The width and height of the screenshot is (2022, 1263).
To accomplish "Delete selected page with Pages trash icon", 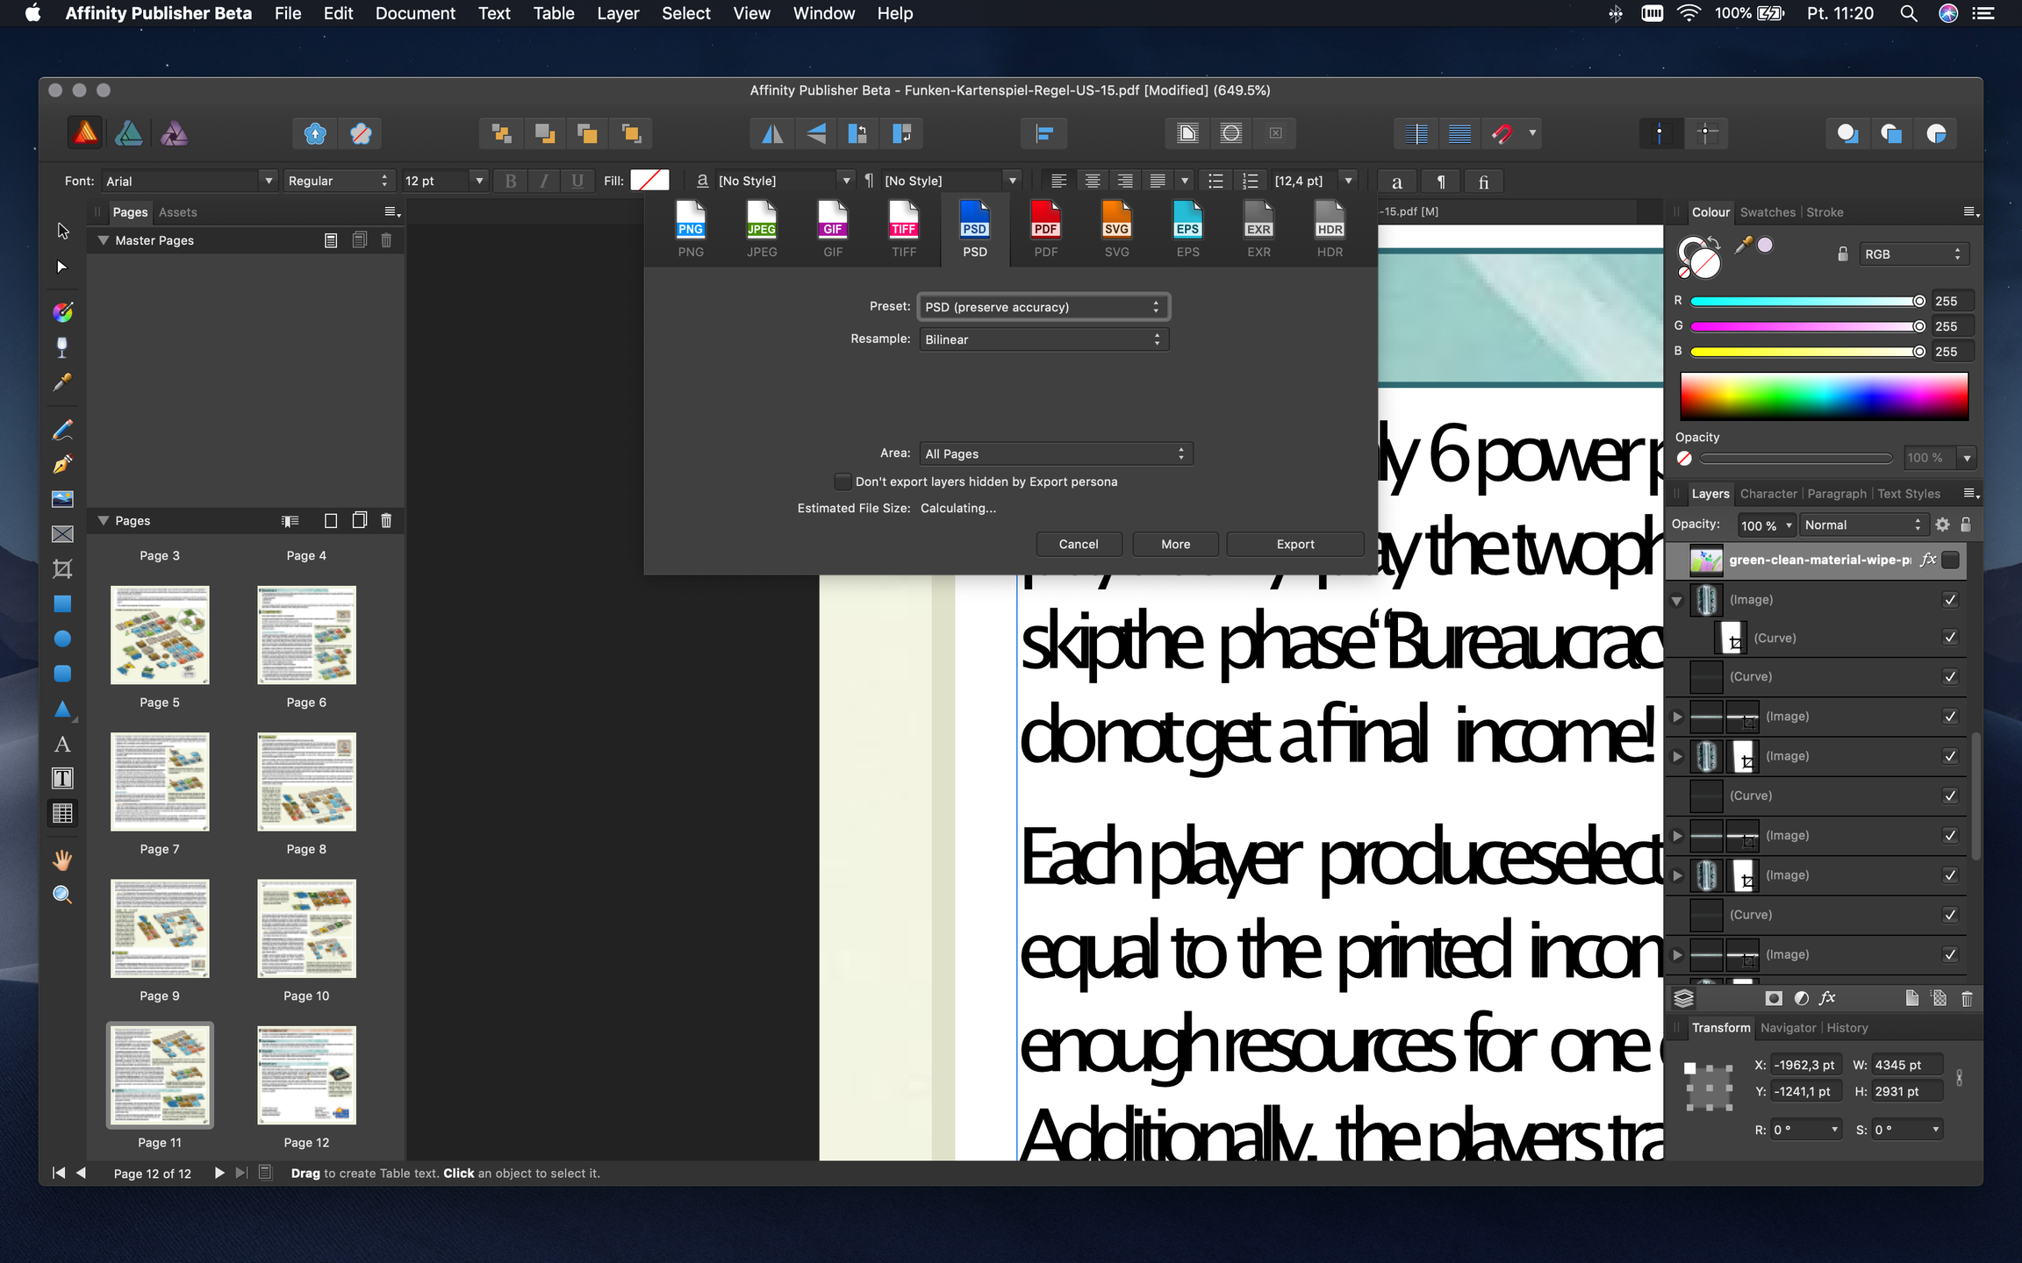I will point(386,521).
